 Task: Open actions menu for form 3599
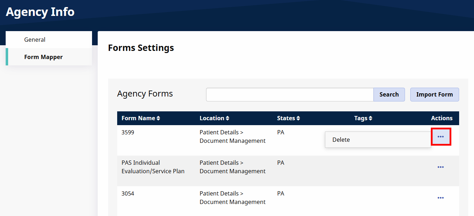pyautogui.click(x=441, y=136)
